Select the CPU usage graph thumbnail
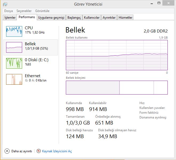176x160 pixels. (14, 31)
